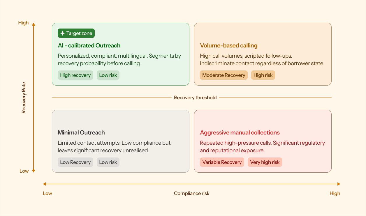
Task: Click the Variable Recovery tag
Action: [222, 162]
